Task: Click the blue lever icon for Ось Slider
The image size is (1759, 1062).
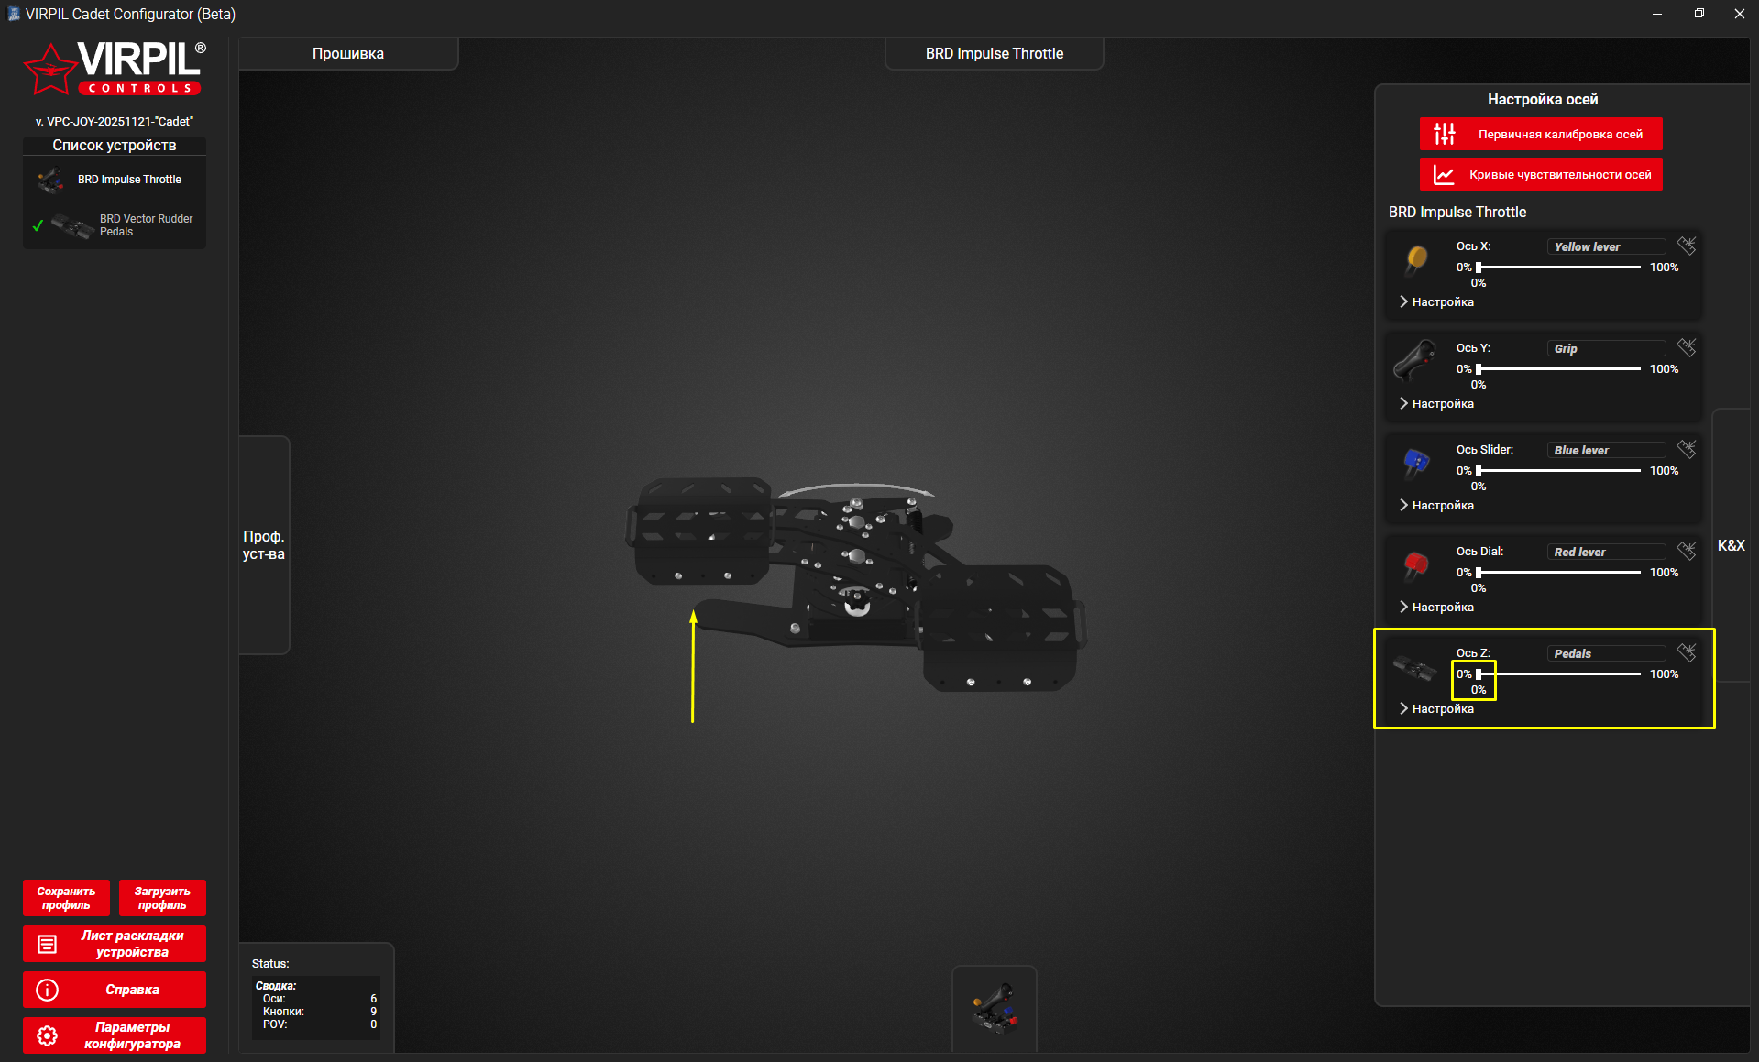Action: (1416, 462)
